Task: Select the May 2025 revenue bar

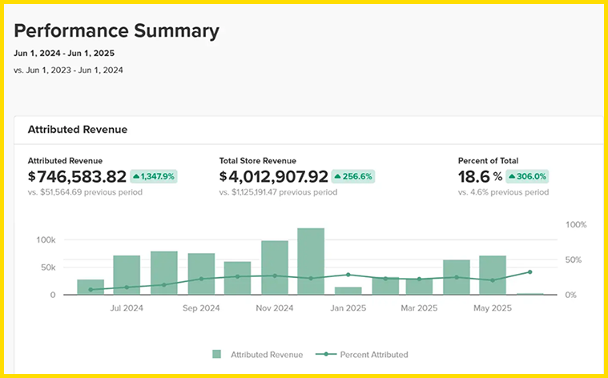Action: (x=493, y=275)
